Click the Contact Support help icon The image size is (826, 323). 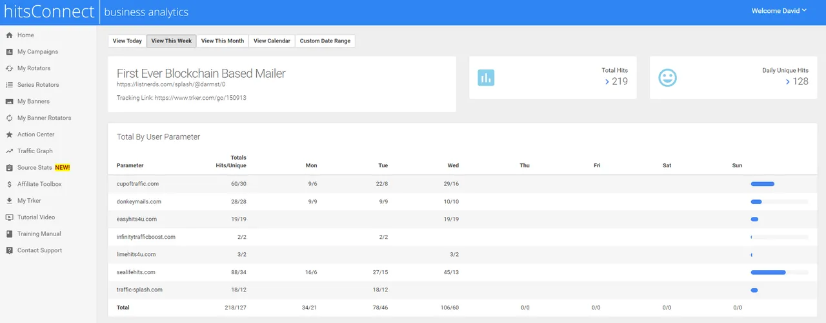coord(9,250)
